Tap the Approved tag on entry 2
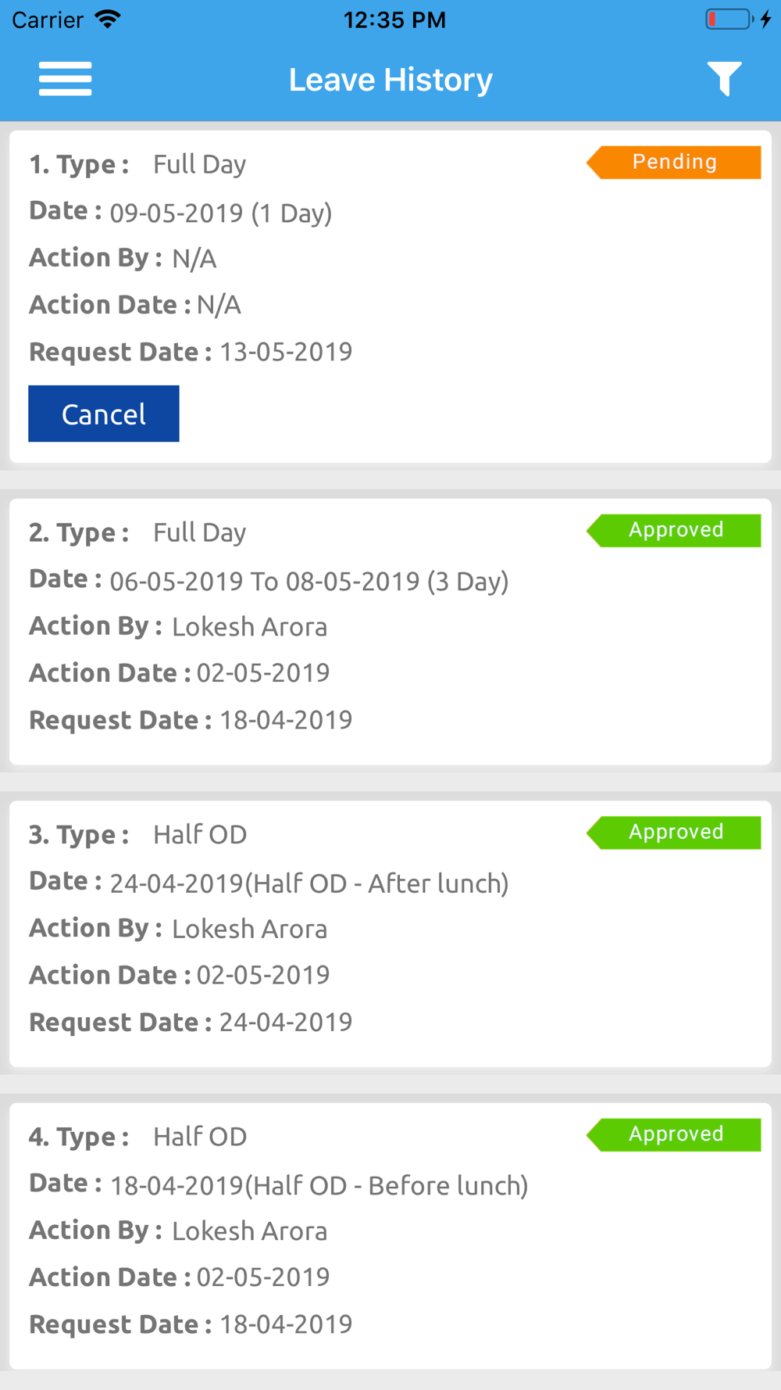Screen dimensions: 781x1390 [x=673, y=530]
